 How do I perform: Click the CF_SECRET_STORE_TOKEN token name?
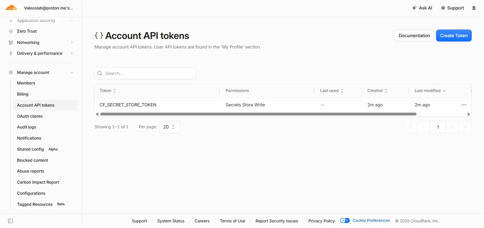tap(128, 105)
